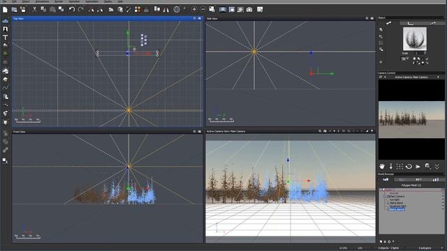Open the Edit menu
447x251 pixels.
tap(14, 1)
